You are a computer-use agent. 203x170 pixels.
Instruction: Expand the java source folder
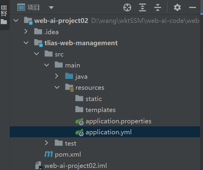tap(57, 76)
